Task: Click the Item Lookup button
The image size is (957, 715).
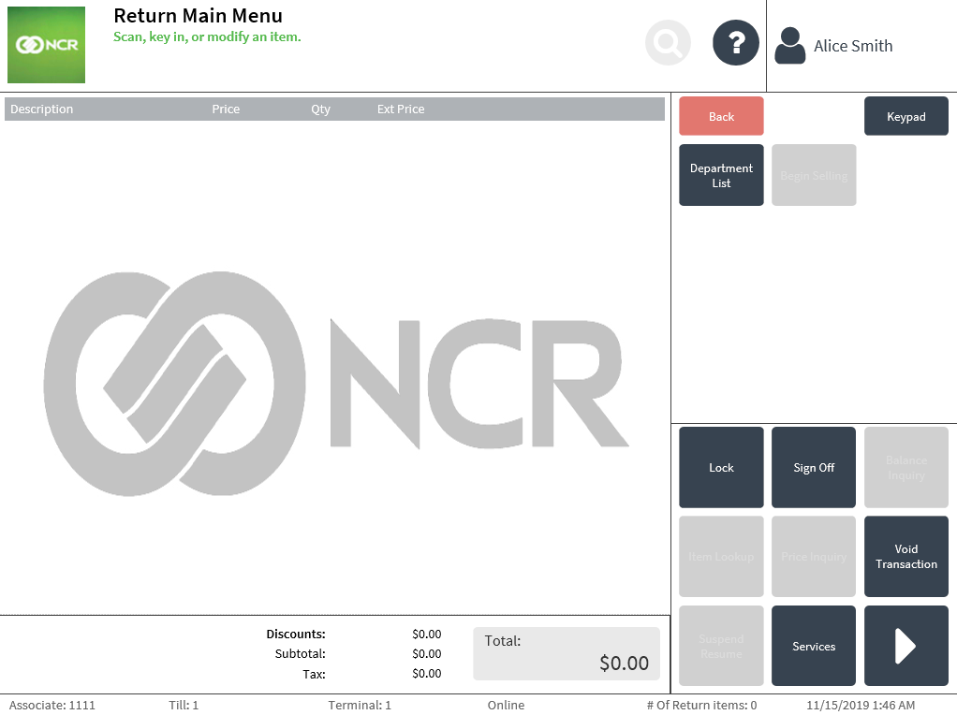Action: 721,557
